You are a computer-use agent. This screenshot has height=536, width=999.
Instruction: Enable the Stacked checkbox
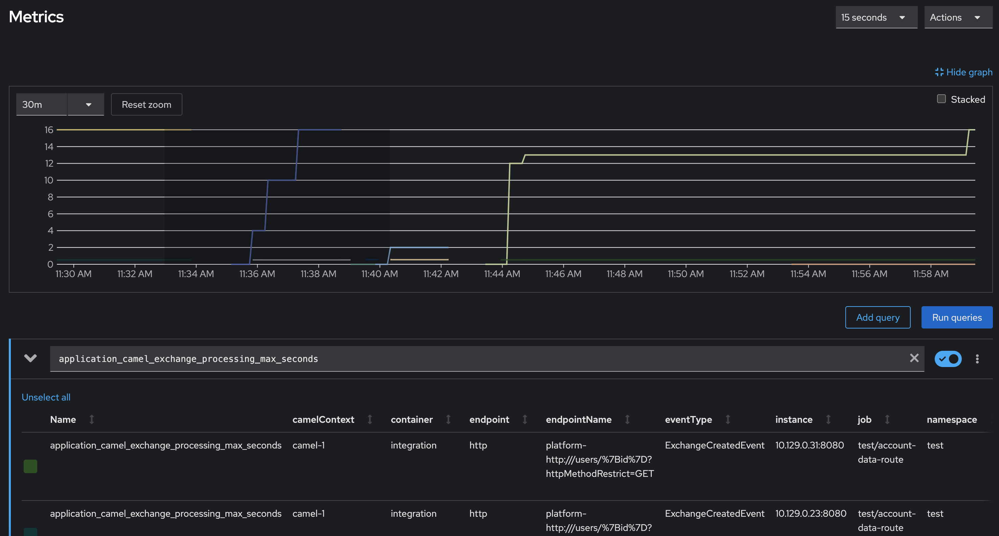click(x=941, y=99)
